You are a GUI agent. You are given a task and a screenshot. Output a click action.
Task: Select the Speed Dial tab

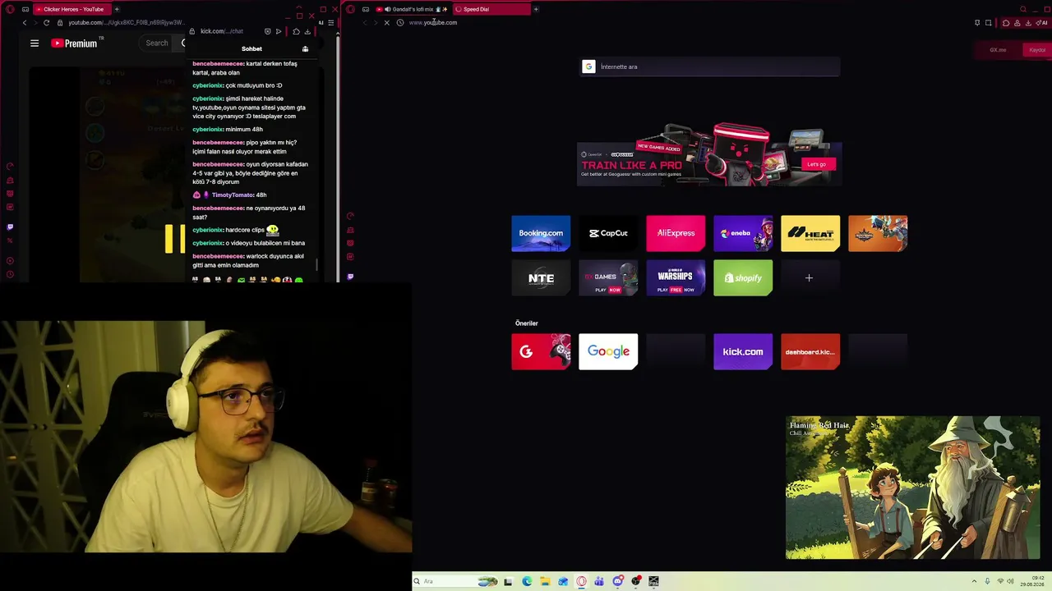tap(491, 9)
